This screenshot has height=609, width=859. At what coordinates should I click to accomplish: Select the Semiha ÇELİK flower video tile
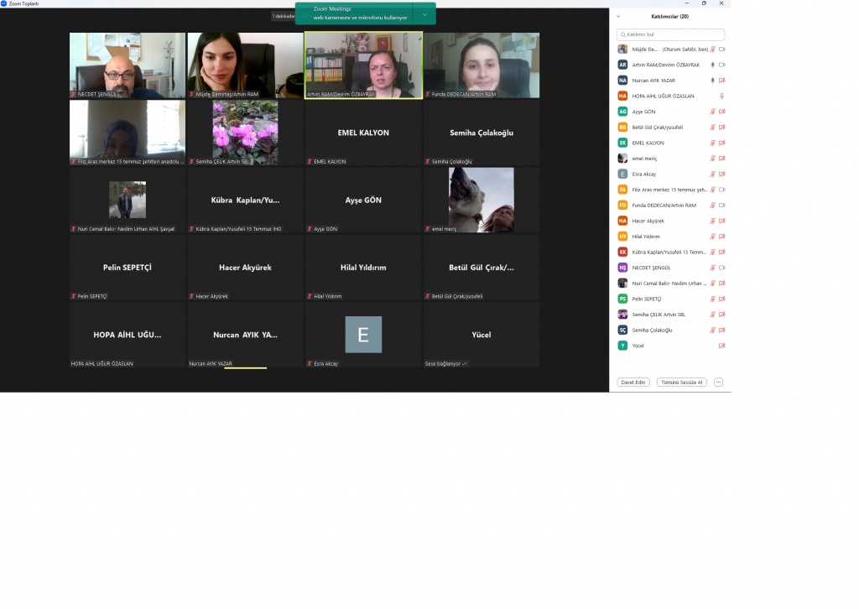click(x=245, y=132)
